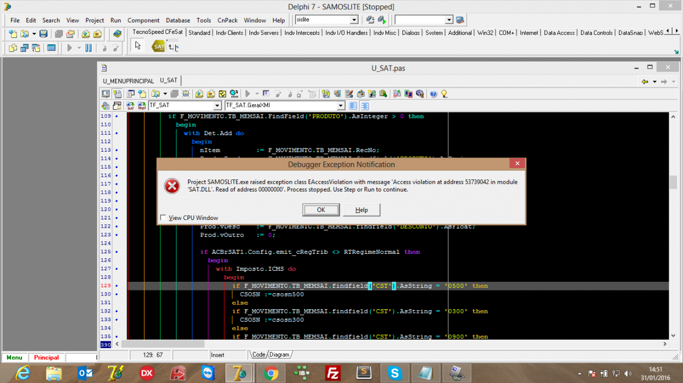Image resolution: width=683 pixels, height=383 pixels.
Task: Click the SAT component icon in palette
Action: click(158, 47)
